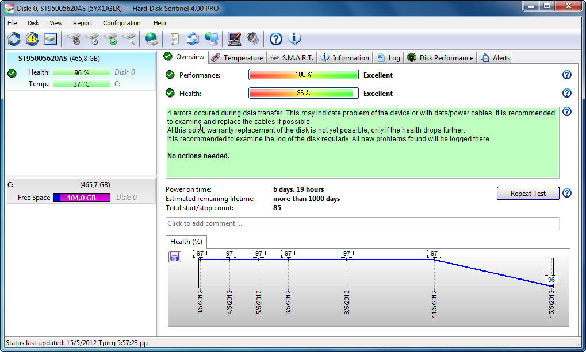Viewport: 586px width, 352px height.
Task: Click the notepad report toolbar icon
Action: (174, 39)
